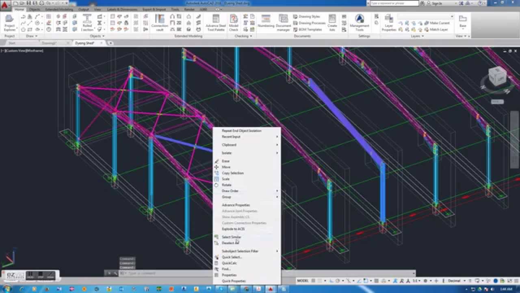Click the AutoCAD application menu button
The width and height of the screenshot is (520, 293).
pyautogui.click(x=5, y=4)
